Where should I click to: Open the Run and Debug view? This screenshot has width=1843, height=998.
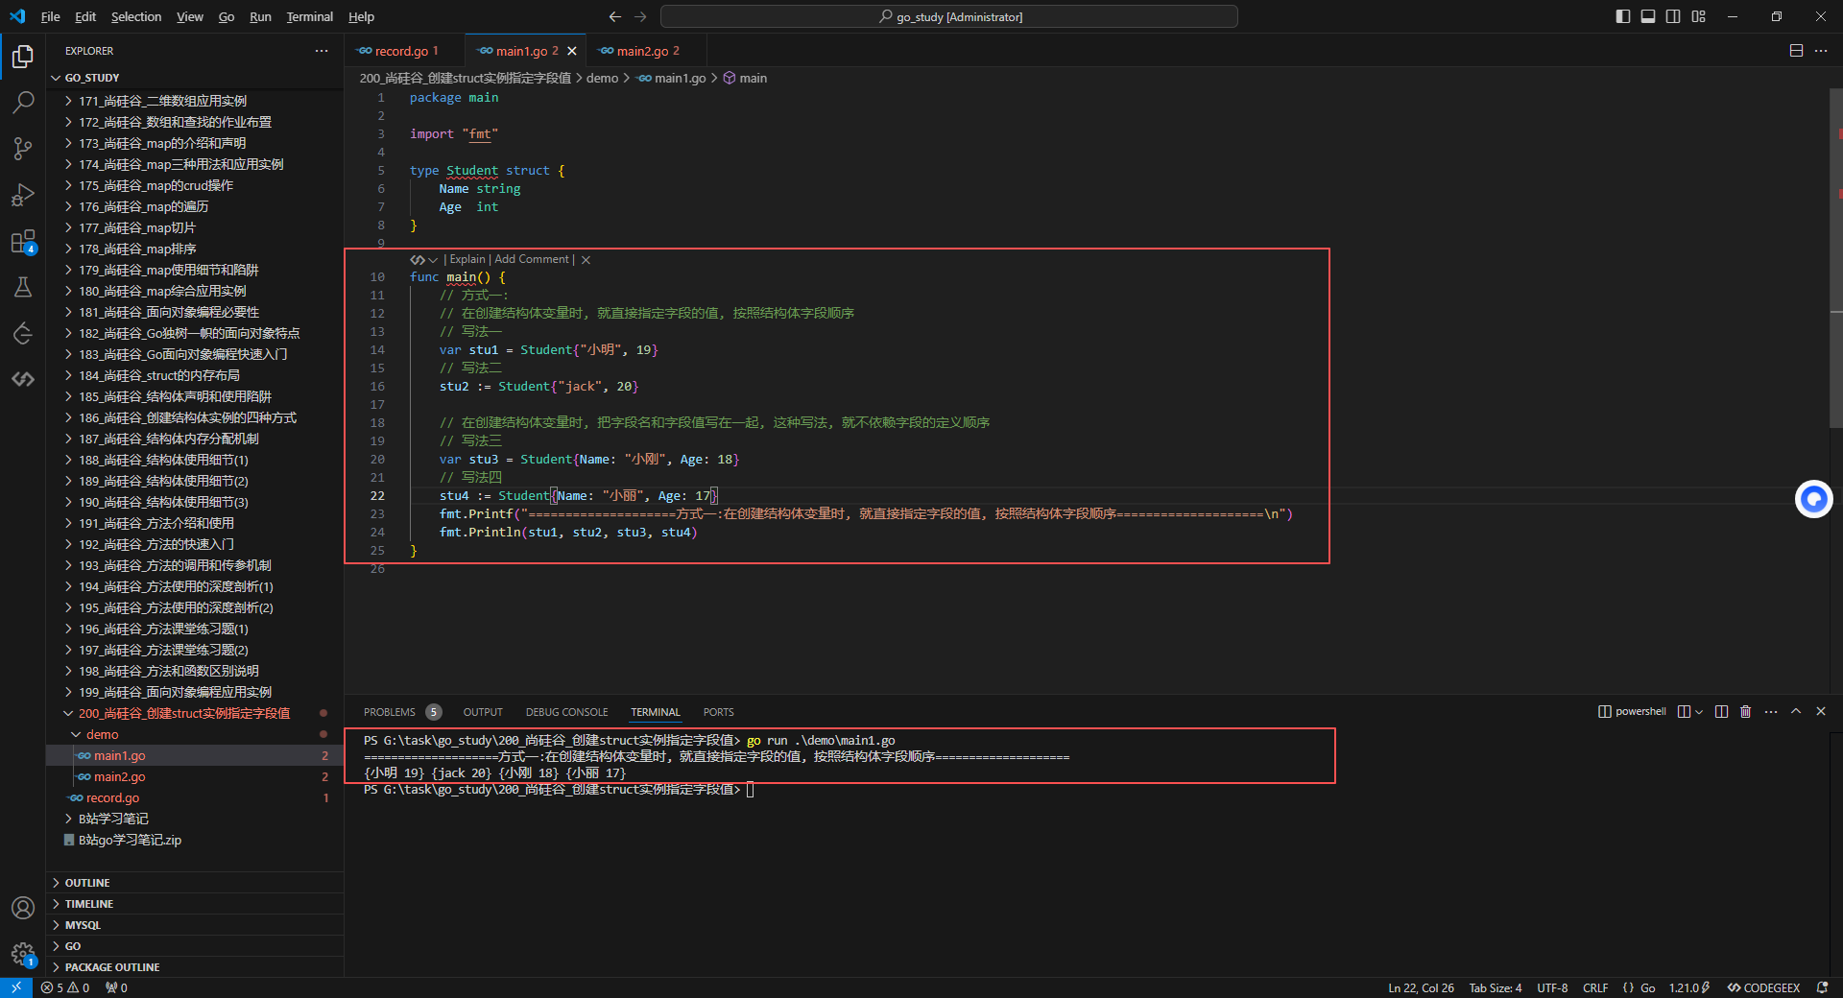[23, 195]
